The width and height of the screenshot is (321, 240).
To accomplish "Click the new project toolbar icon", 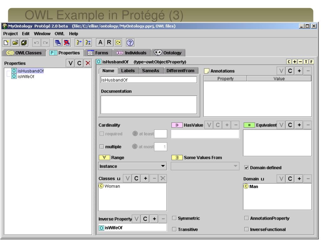I will (x=6, y=42).
